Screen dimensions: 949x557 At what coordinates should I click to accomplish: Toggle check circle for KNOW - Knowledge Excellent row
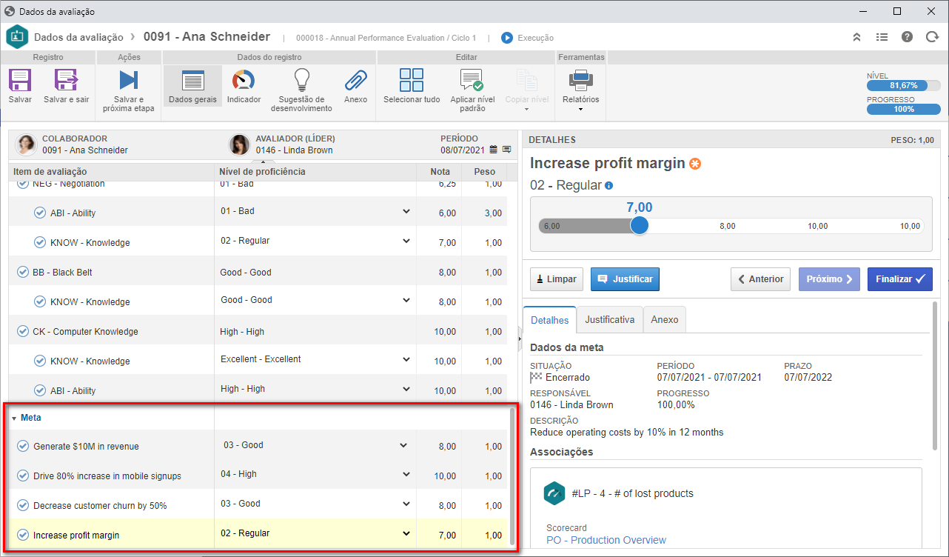pyautogui.click(x=40, y=361)
